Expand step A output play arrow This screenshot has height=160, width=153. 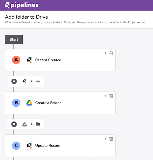tap(32, 81)
